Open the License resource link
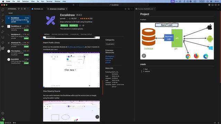Screen dimensions: 221x124 [x=108, y=61]
